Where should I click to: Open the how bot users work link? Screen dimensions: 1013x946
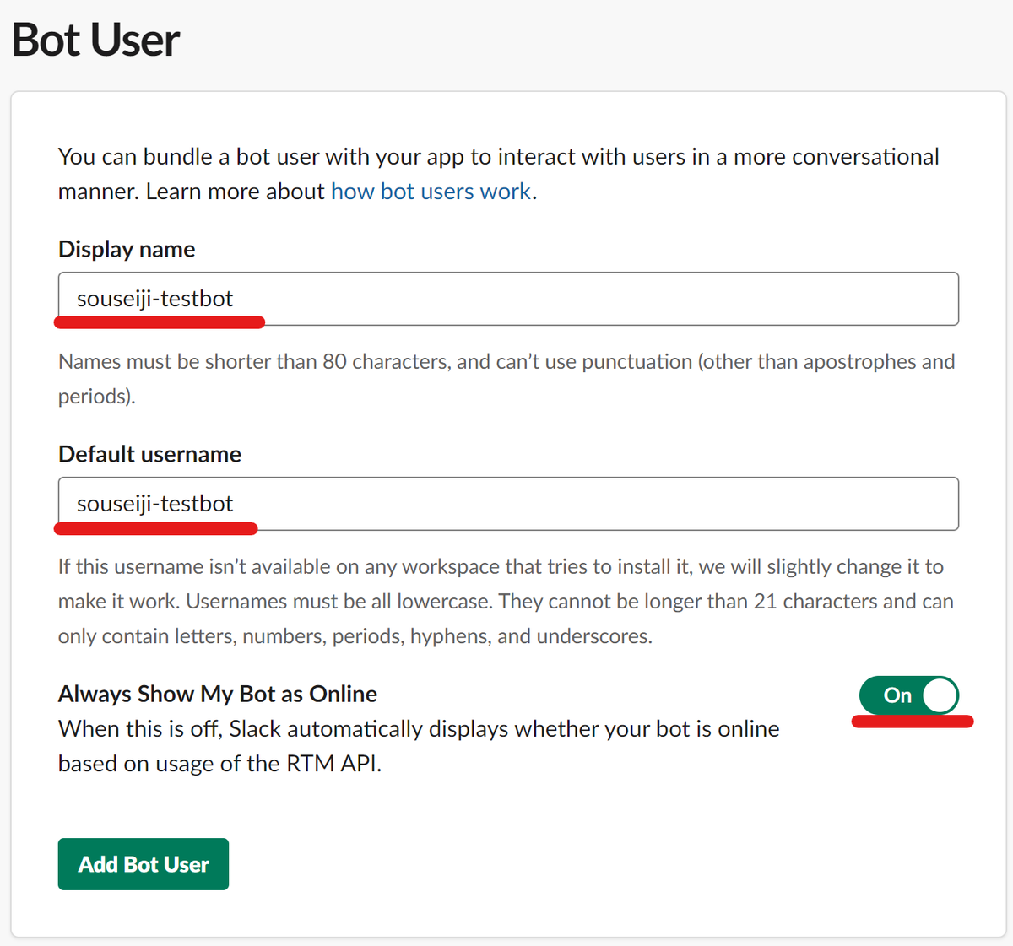(x=431, y=192)
